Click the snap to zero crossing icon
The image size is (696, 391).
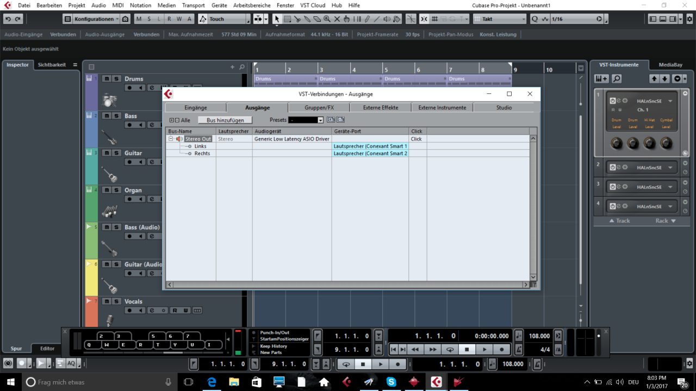[x=411, y=19]
